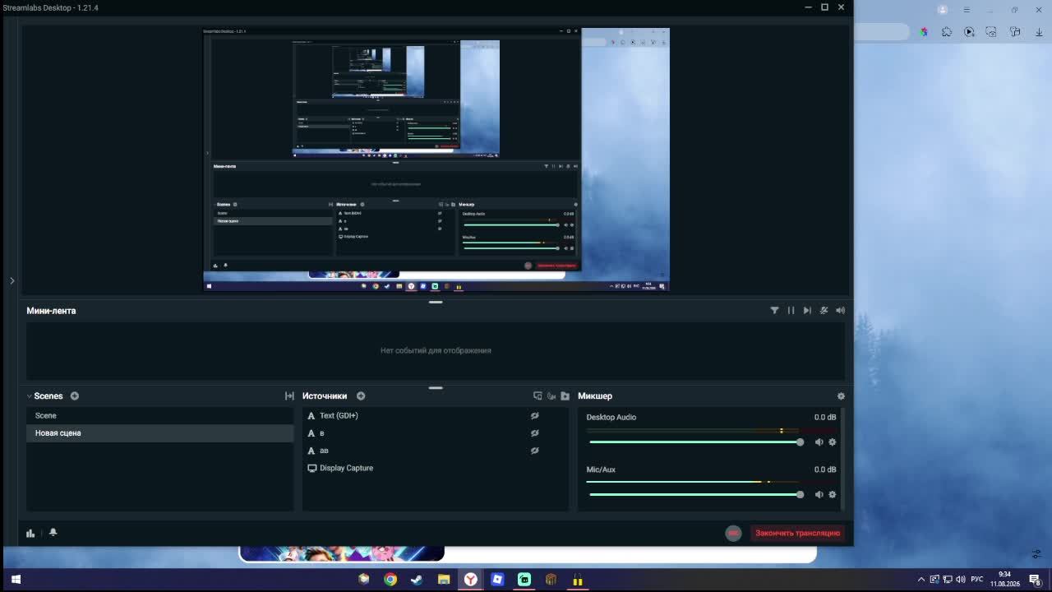Open the filter icon in Мини-лента
Screen dimensions: 1052x592
(774, 311)
